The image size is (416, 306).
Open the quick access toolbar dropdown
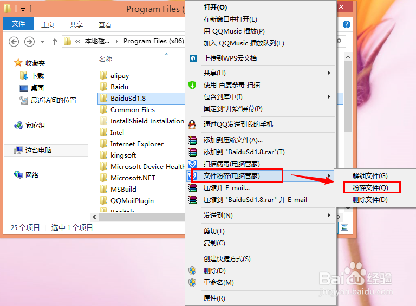click(23, 10)
